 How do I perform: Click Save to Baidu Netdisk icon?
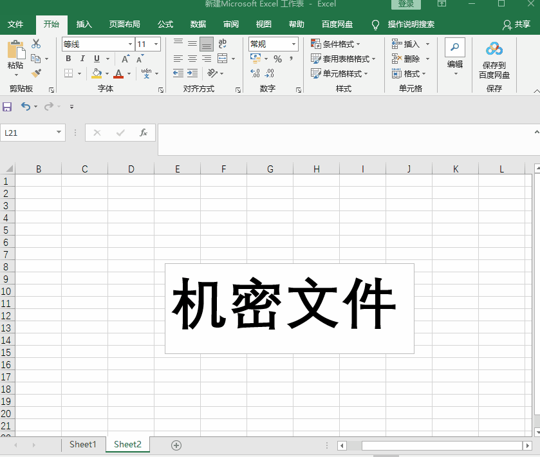[x=494, y=50]
